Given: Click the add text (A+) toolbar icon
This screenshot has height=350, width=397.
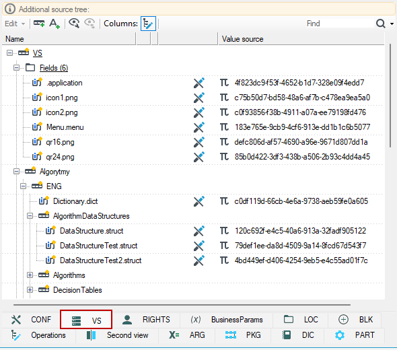Looking at the screenshot, I should tap(55, 24).
